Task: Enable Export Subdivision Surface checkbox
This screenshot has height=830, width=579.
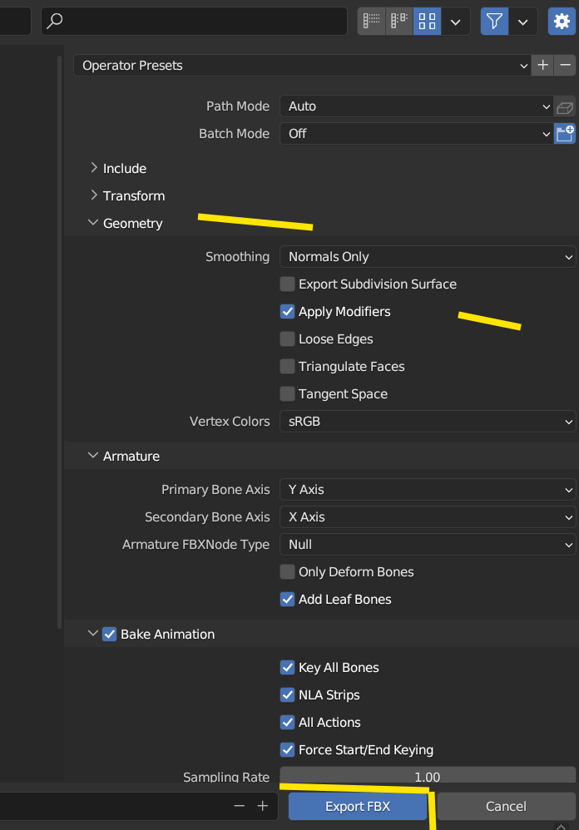Action: [x=287, y=284]
